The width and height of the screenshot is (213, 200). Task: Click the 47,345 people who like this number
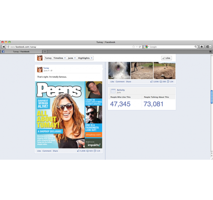tap(120, 104)
